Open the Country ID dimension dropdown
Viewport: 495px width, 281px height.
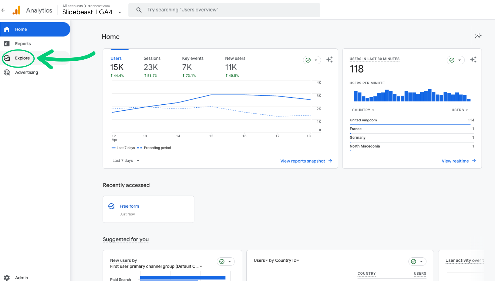click(x=287, y=260)
